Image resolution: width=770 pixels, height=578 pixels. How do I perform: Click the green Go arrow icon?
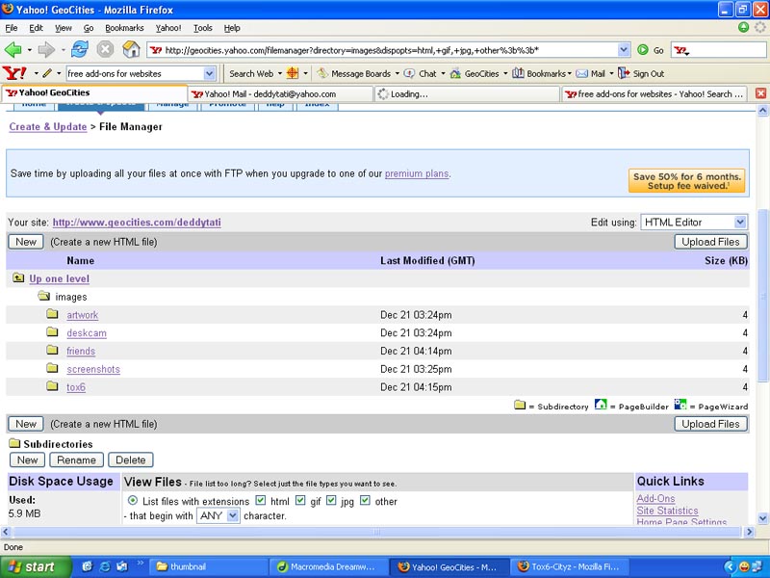[642, 50]
